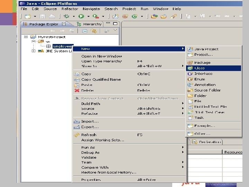The width and height of the screenshot is (249, 187).
Task: Choose Interface in the New submenu
Action: 214,74
